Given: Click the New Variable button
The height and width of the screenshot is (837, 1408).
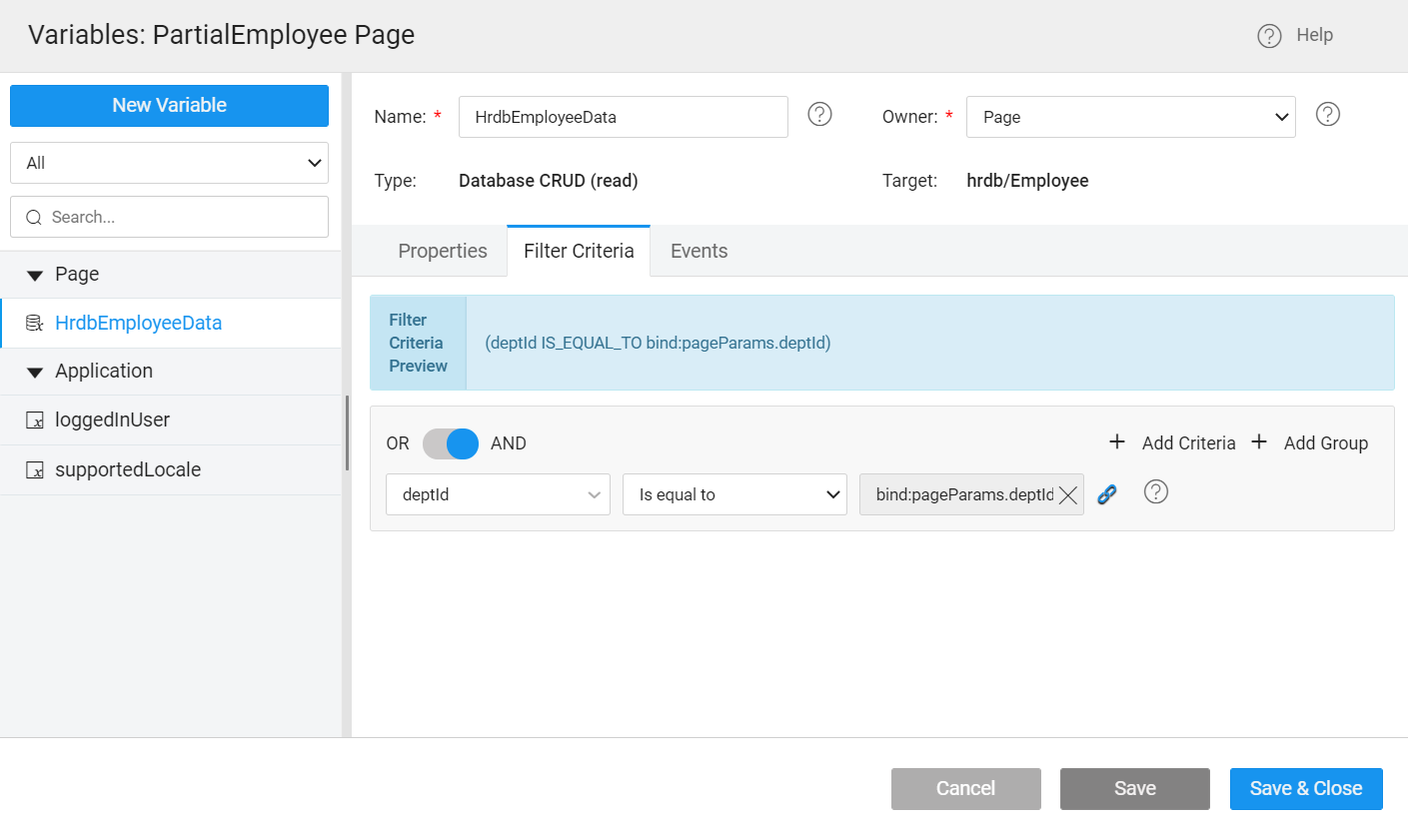Looking at the screenshot, I should pyautogui.click(x=169, y=106).
